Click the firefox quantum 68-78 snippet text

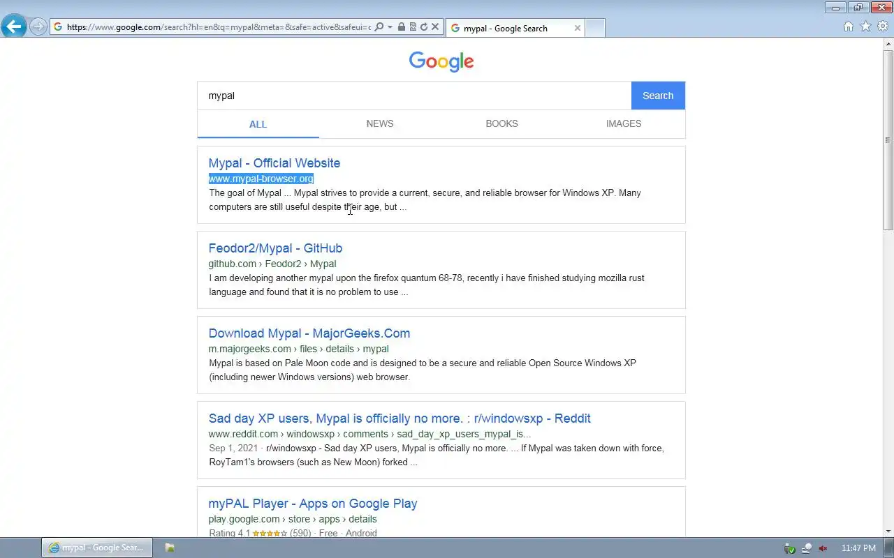(427, 285)
